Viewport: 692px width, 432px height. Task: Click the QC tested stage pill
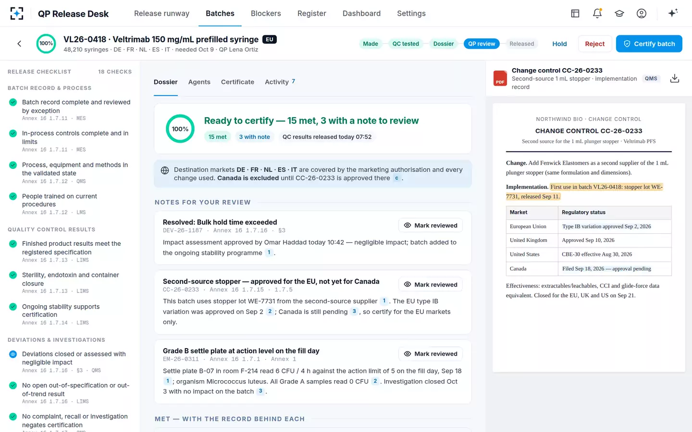406,44
